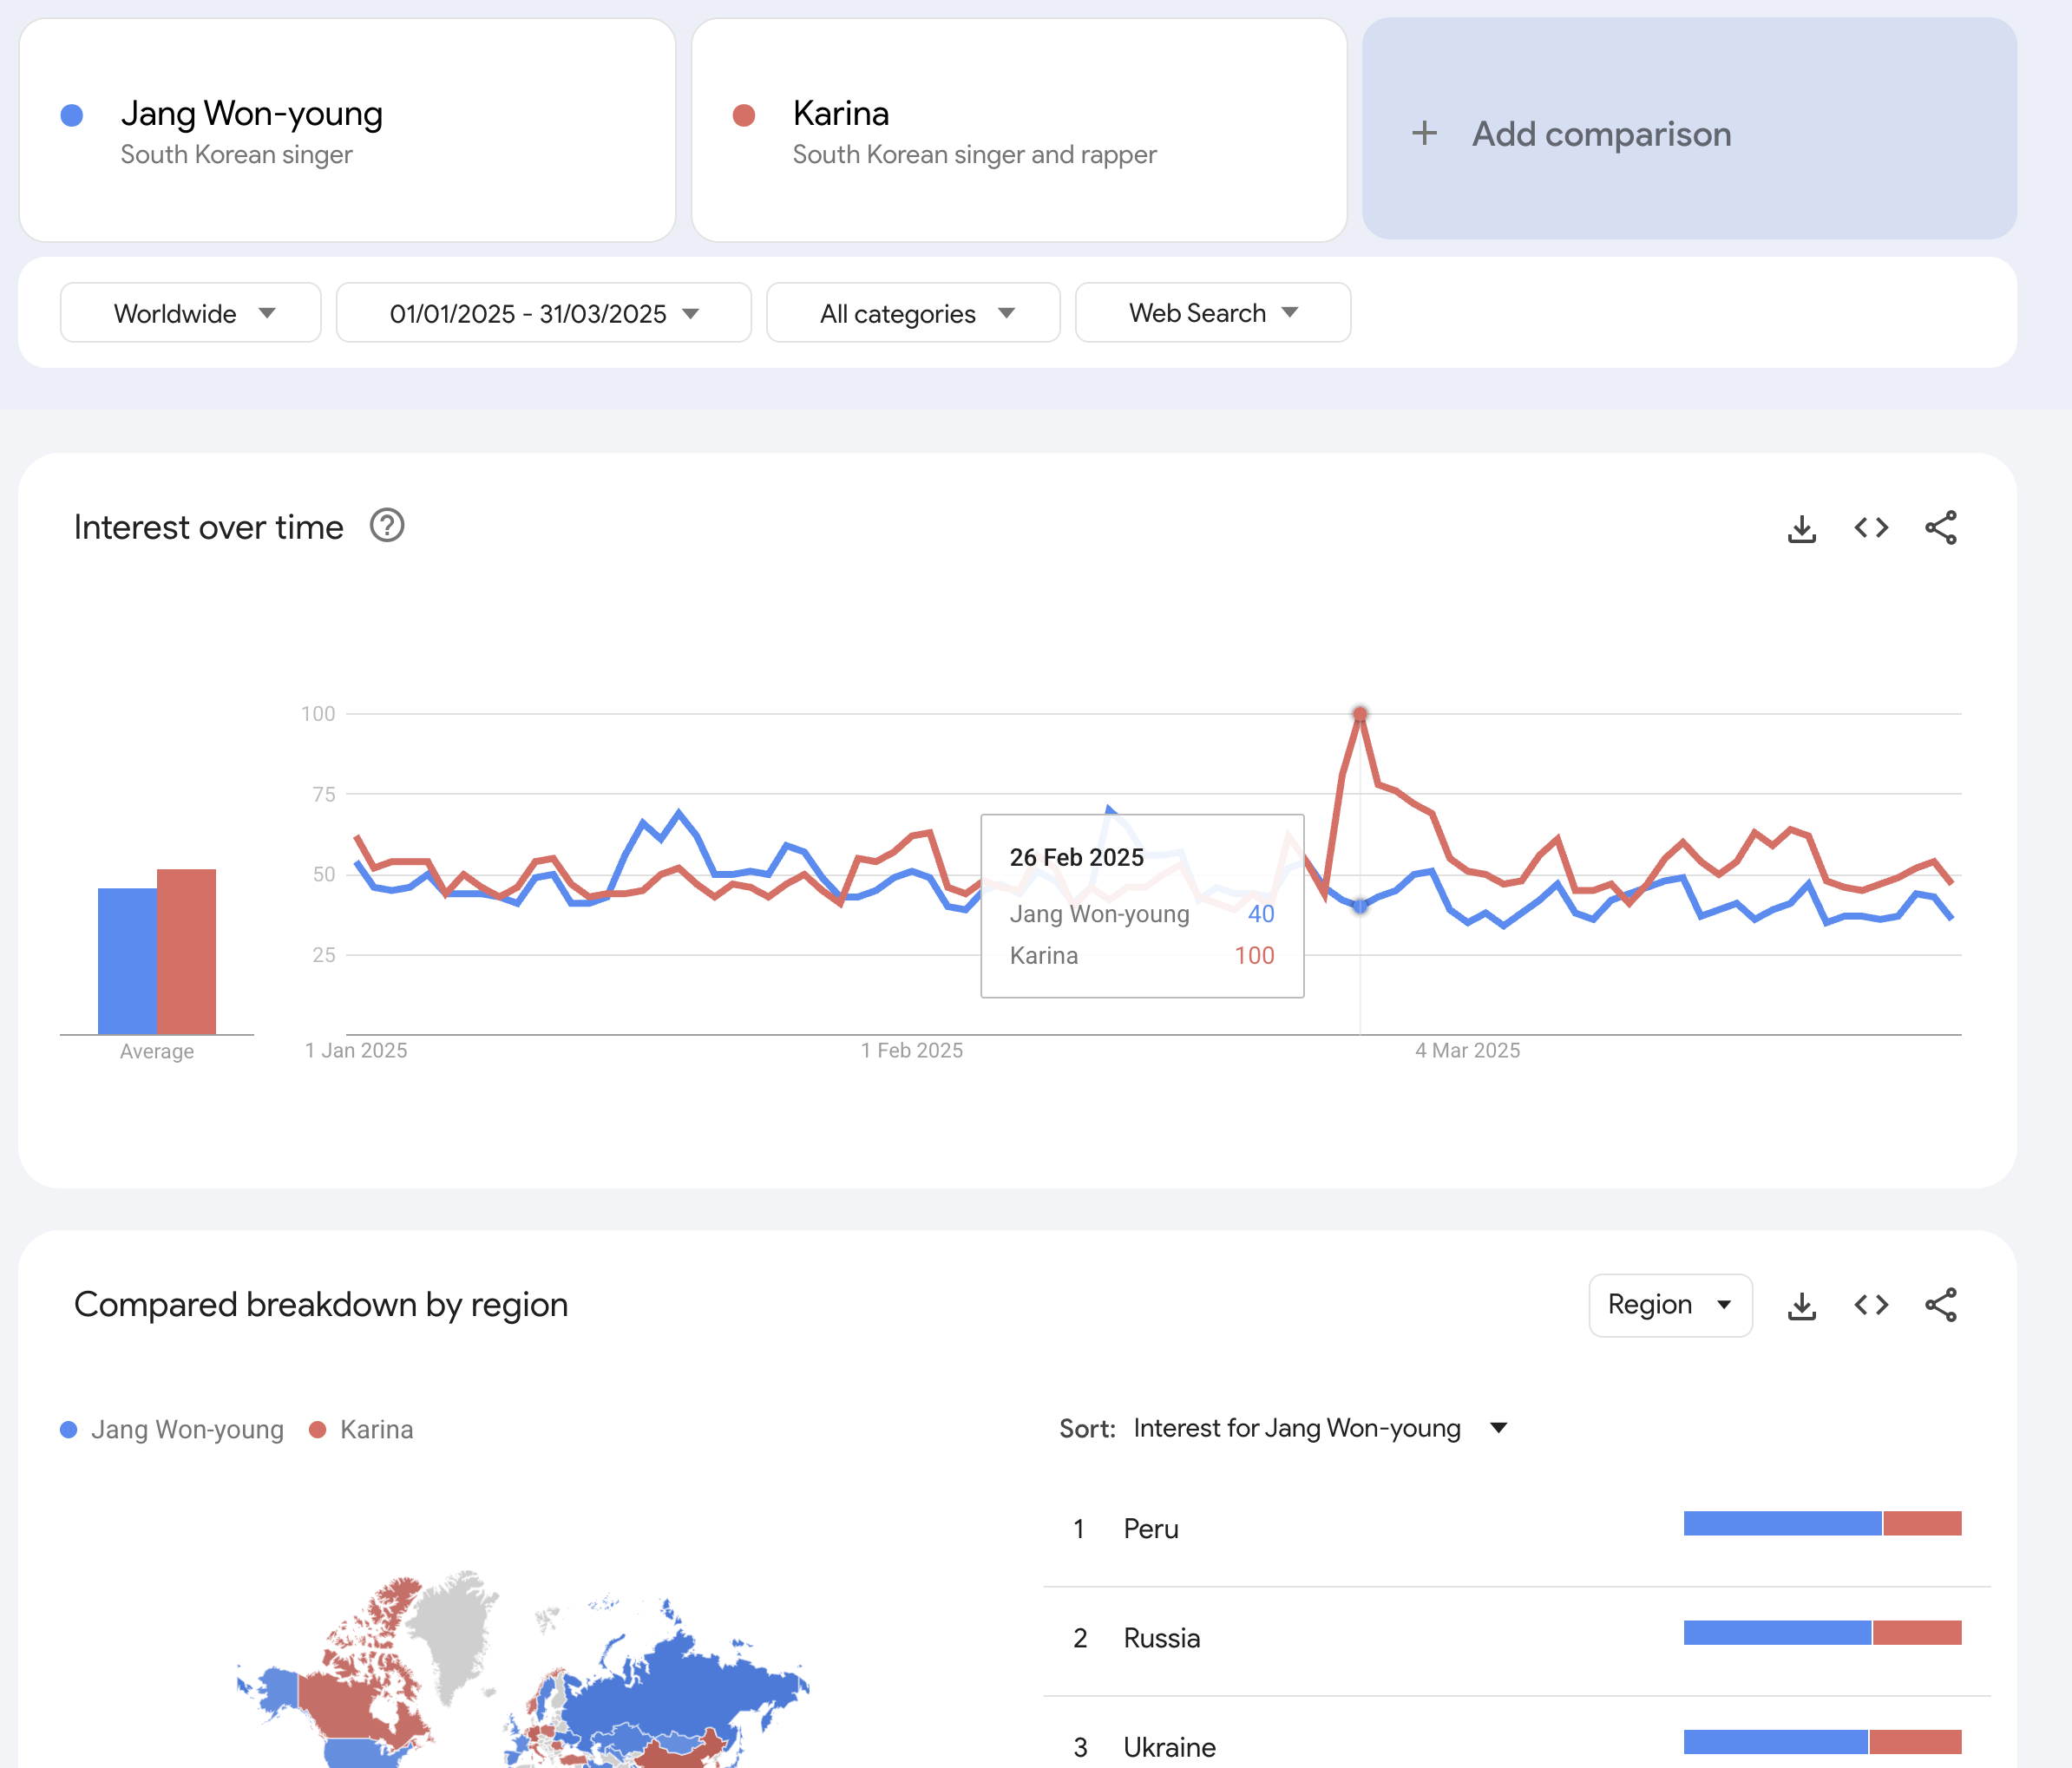Open the date range dropdown 01/01/2025 - 31/03/2025
The height and width of the screenshot is (1768, 2072).
click(x=543, y=313)
